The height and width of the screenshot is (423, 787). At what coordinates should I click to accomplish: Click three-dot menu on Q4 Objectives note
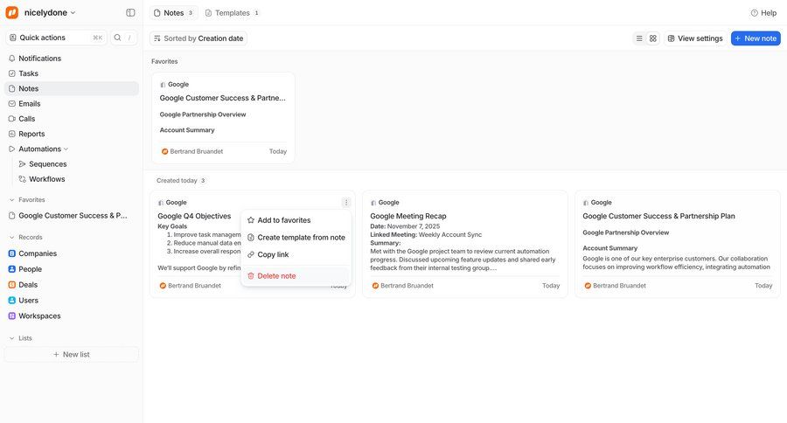[x=346, y=203]
